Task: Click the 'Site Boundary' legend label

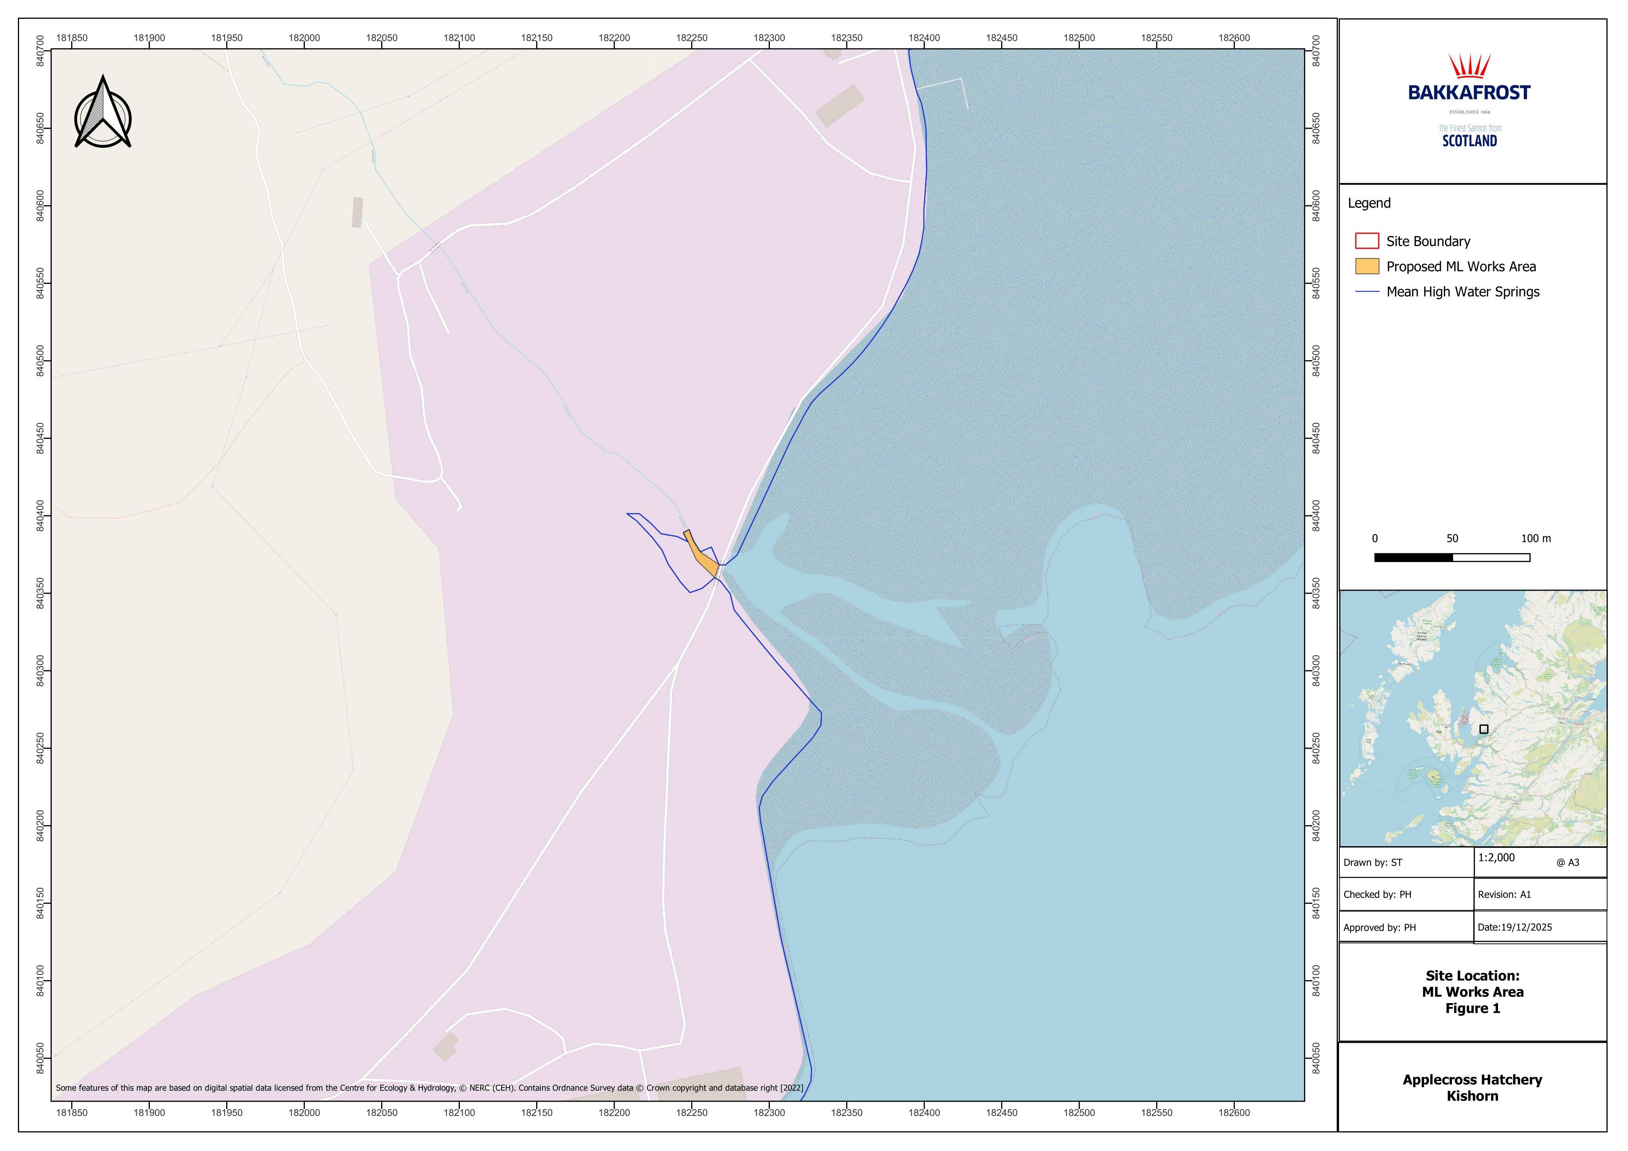Action: (1429, 241)
